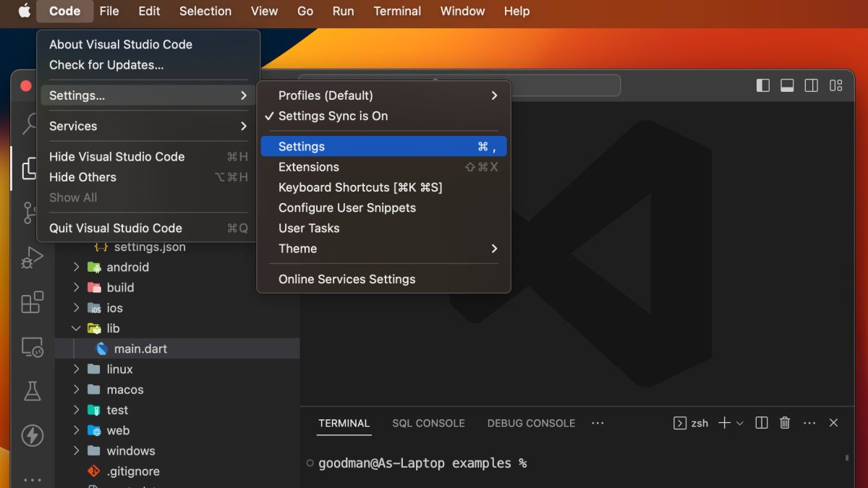Open terminal panel more actions ellipsis

(809, 423)
